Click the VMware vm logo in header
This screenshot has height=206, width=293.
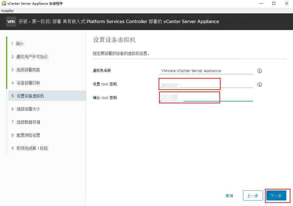pyautogui.click(x=11, y=22)
